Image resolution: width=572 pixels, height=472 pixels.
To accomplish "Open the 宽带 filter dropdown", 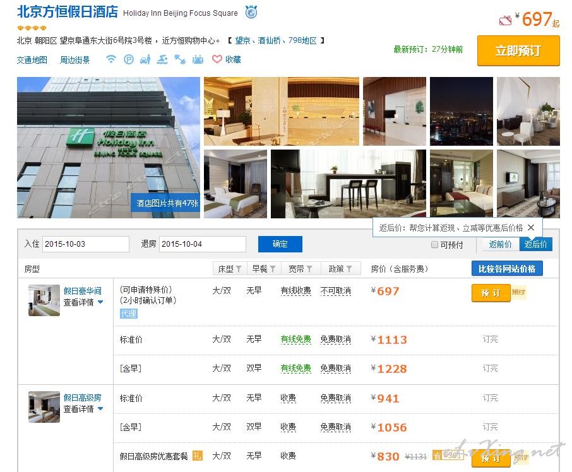I will pos(300,269).
